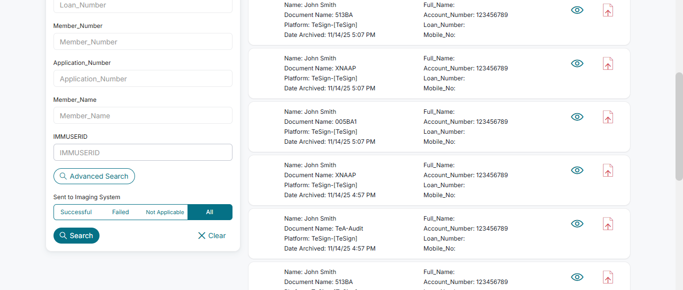Image resolution: width=683 pixels, height=290 pixels.
Task: View the XNAAP document archived 4:57 PM
Action: pos(577,170)
